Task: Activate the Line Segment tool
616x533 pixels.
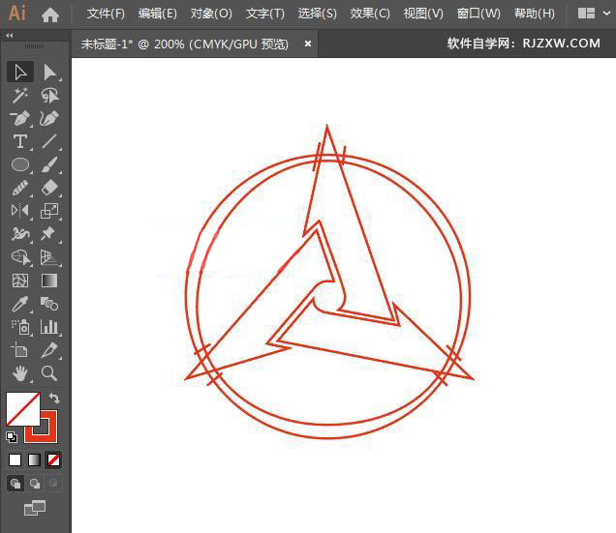Action: pyautogui.click(x=49, y=141)
